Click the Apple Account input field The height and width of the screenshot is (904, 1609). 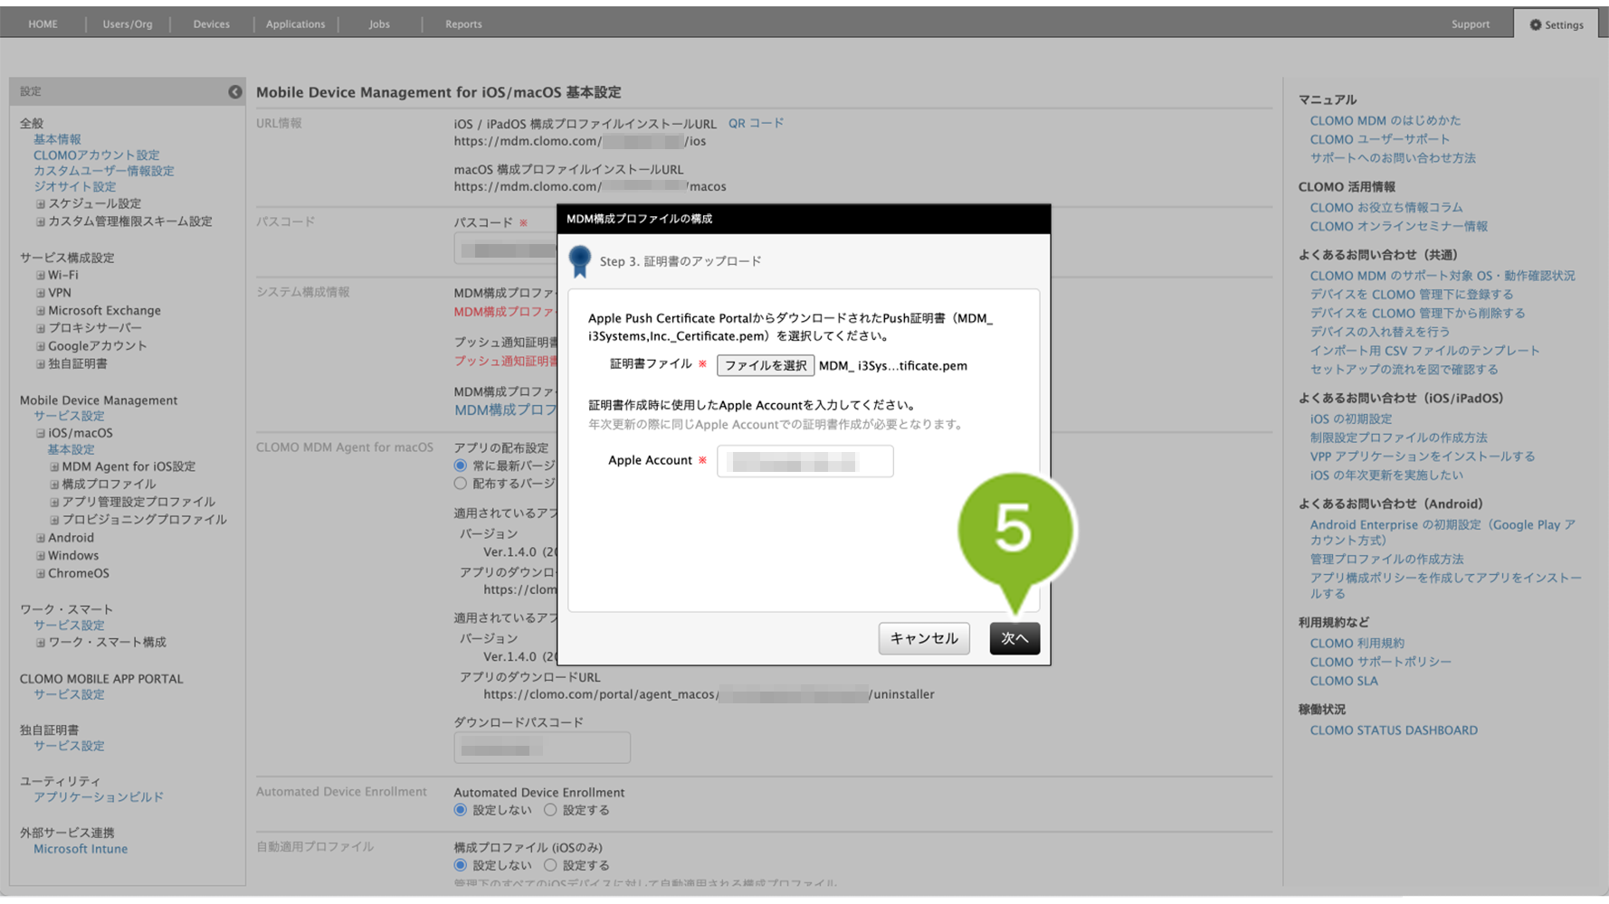click(x=805, y=461)
